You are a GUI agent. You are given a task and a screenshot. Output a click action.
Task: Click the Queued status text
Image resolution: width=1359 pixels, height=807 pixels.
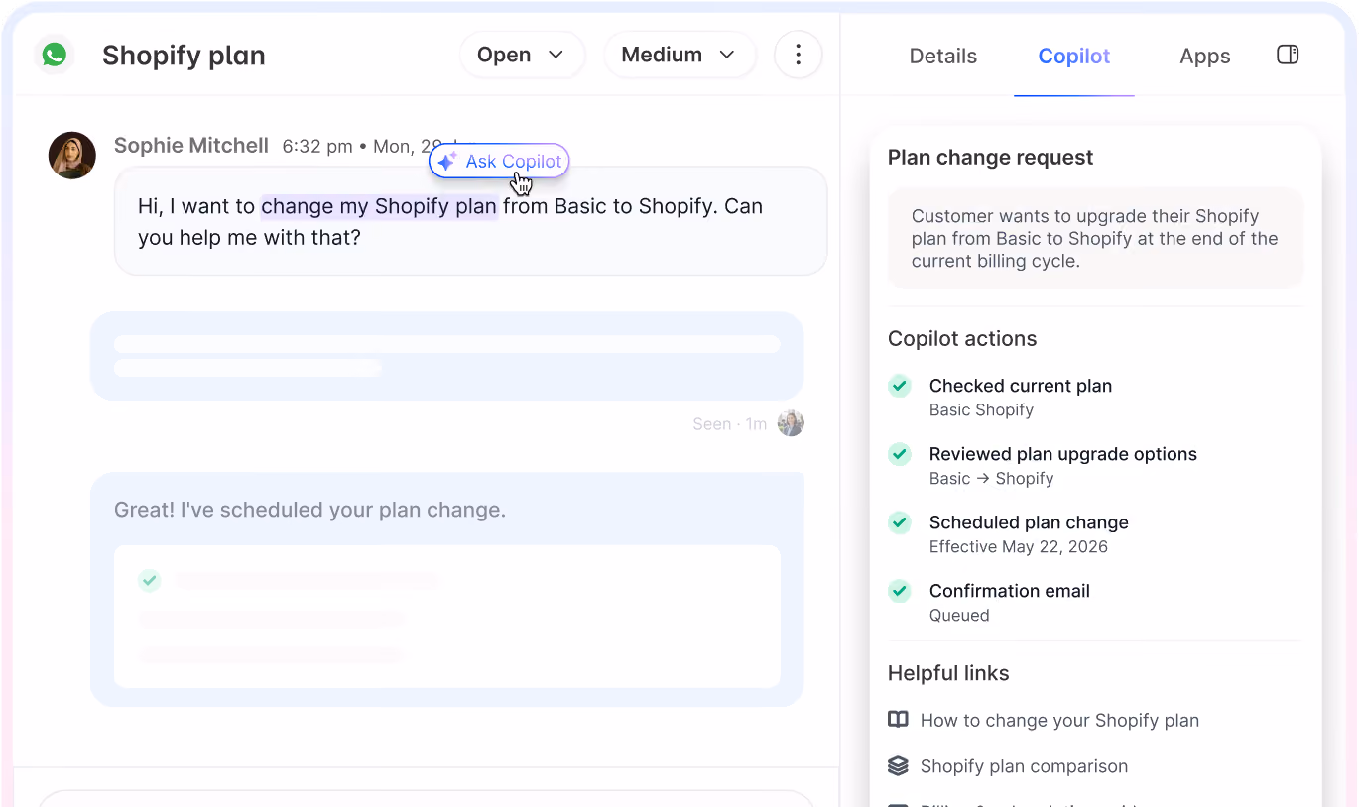[x=959, y=616]
